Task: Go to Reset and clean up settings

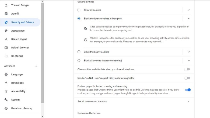Action: click(x=22, y=108)
